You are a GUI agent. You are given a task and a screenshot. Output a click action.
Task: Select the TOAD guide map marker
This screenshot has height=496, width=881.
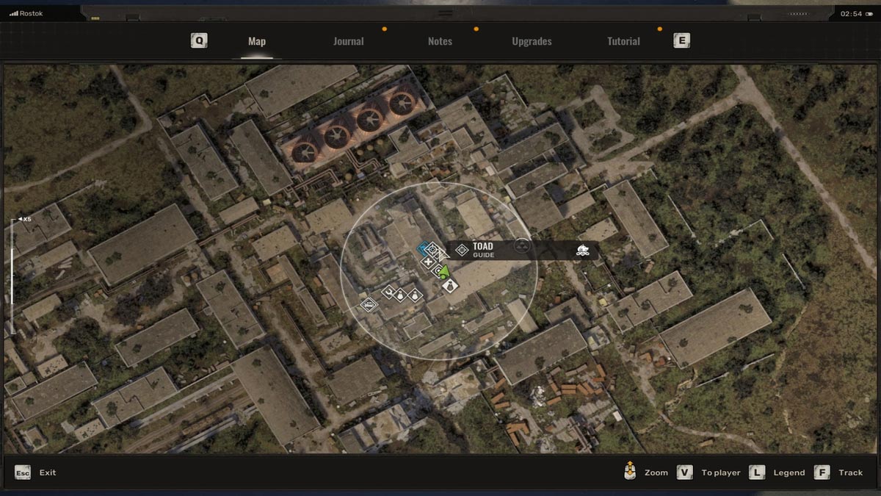tap(433, 249)
